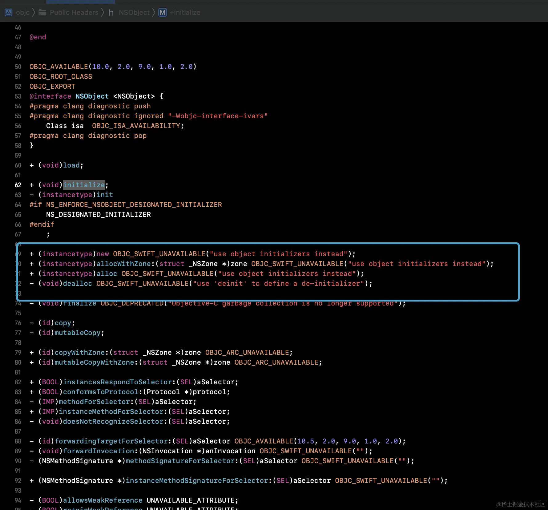Open the Public Headers jump bar segment

74,12
